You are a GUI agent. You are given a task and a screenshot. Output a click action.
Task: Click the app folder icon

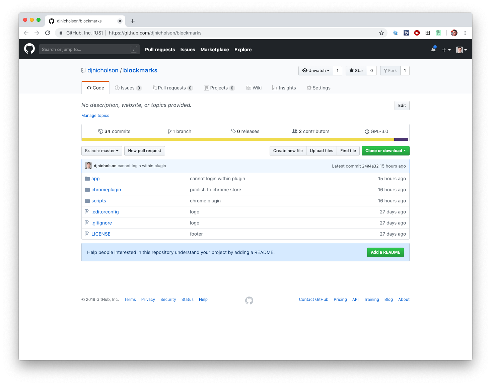[87, 179]
